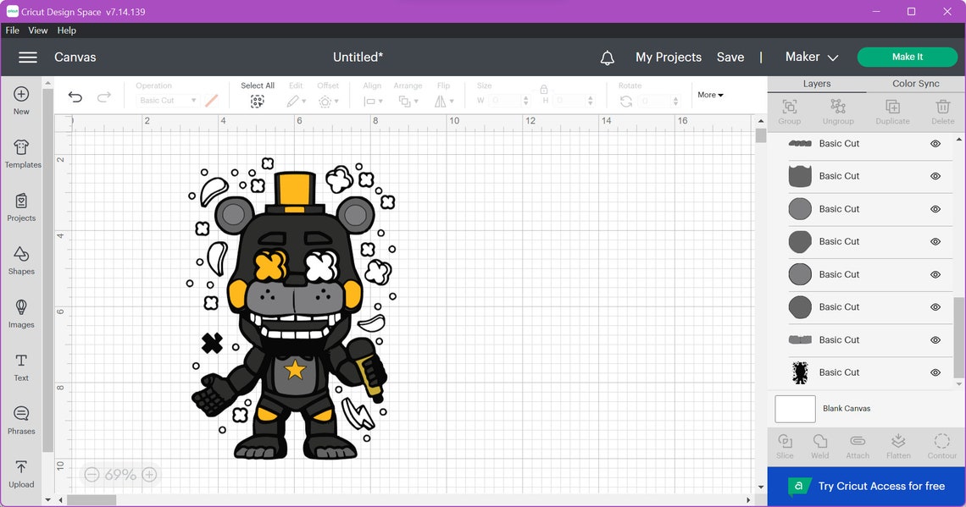Click the Make It button
The image size is (966, 507).
click(x=907, y=57)
